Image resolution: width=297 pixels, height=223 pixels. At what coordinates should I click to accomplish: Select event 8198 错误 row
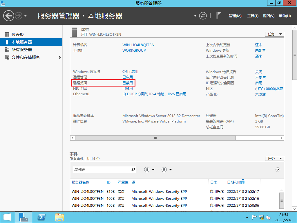pyautogui.click(x=175, y=192)
